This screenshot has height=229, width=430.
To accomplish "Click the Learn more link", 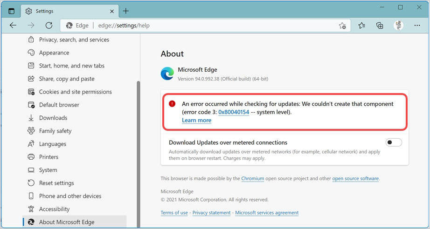I will (x=196, y=120).
